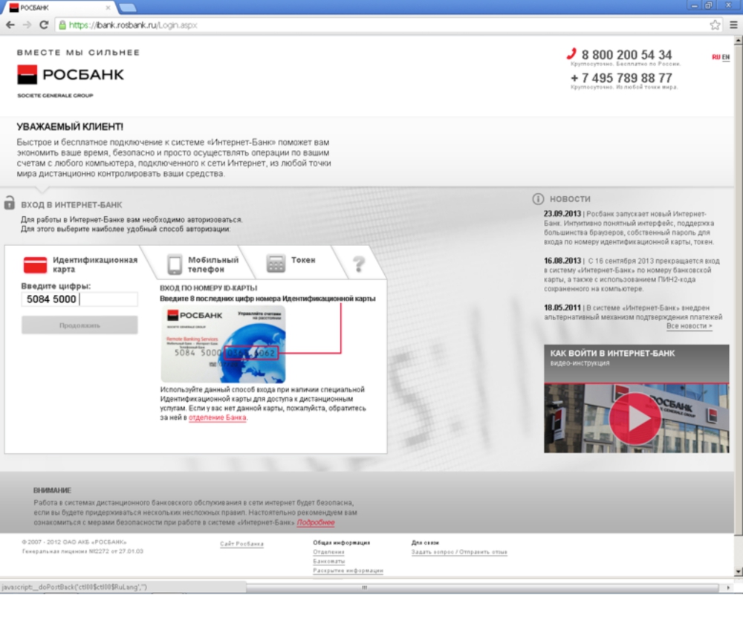Play the video instruction
Image resolution: width=743 pixels, height=621 pixels.
pos(635,418)
